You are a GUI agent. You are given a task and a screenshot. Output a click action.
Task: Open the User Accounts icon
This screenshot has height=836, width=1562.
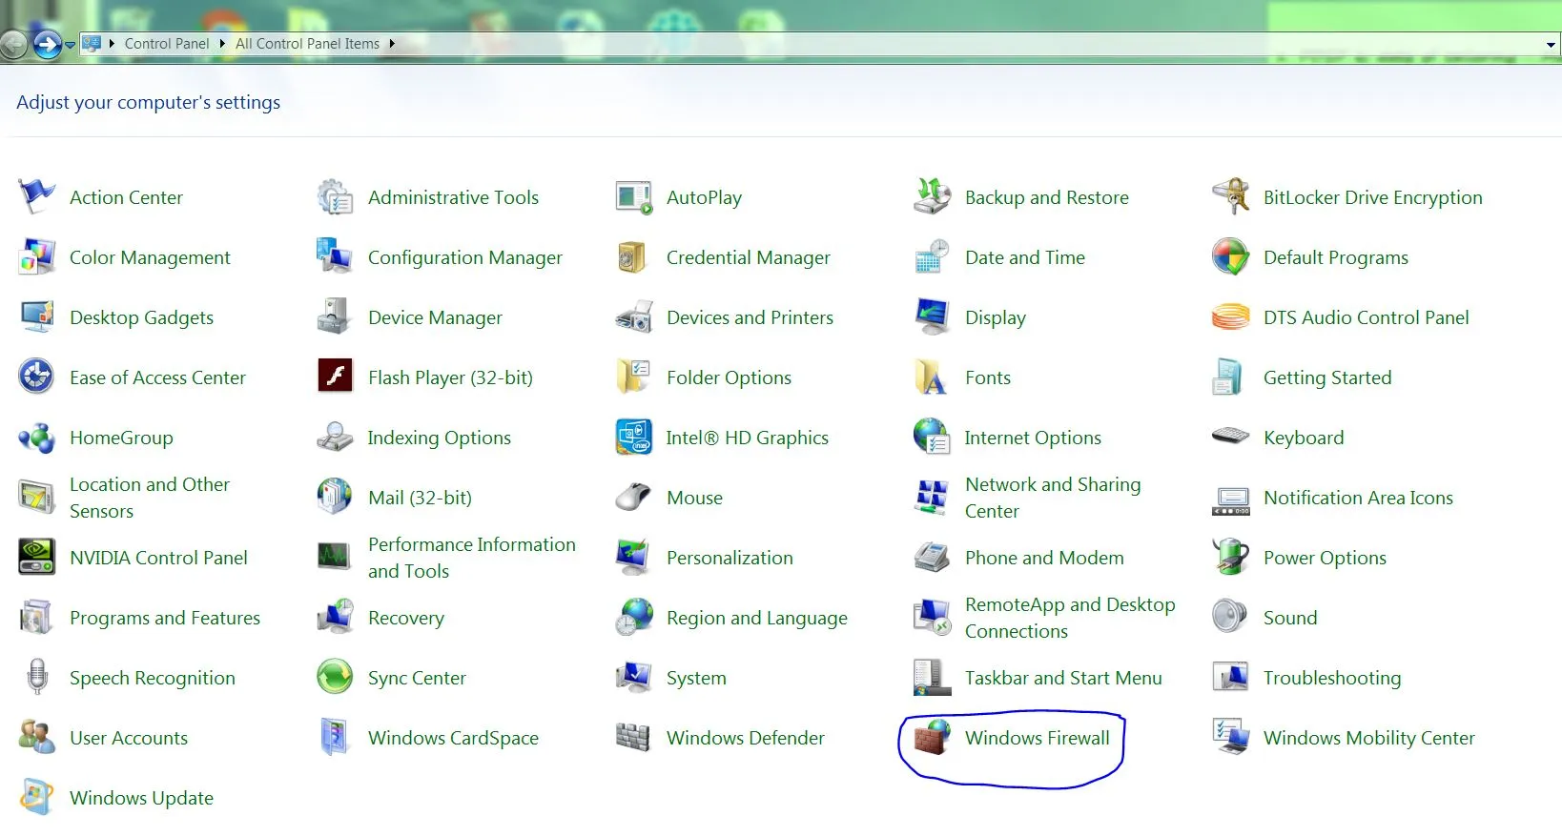coord(37,737)
